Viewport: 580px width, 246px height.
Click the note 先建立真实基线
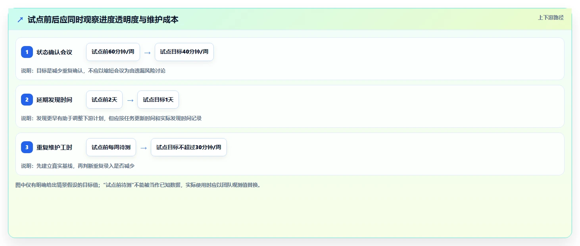(x=78, y=166)
